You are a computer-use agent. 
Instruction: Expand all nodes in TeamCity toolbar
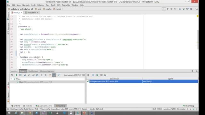pos(42,75)
